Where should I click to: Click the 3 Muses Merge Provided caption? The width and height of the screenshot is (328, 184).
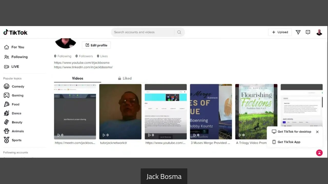pos(210,143)
